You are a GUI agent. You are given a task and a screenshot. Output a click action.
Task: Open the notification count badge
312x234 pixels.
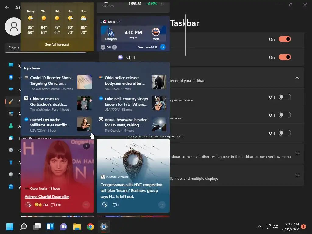303,227
